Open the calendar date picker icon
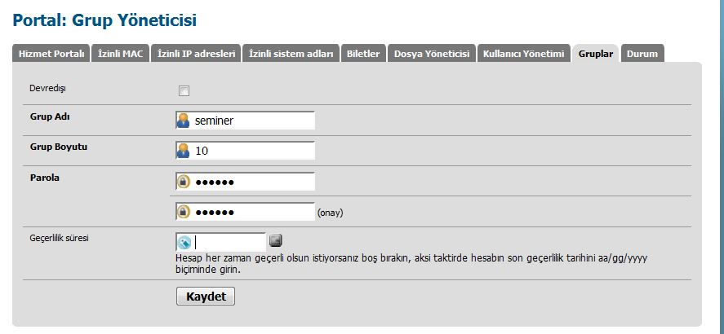724x334 pixels. pyautogui.click(x=276, y=240)
